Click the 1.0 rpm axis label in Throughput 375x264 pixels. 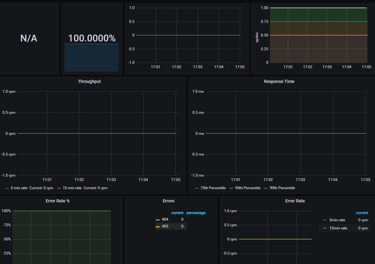[9, 91]
